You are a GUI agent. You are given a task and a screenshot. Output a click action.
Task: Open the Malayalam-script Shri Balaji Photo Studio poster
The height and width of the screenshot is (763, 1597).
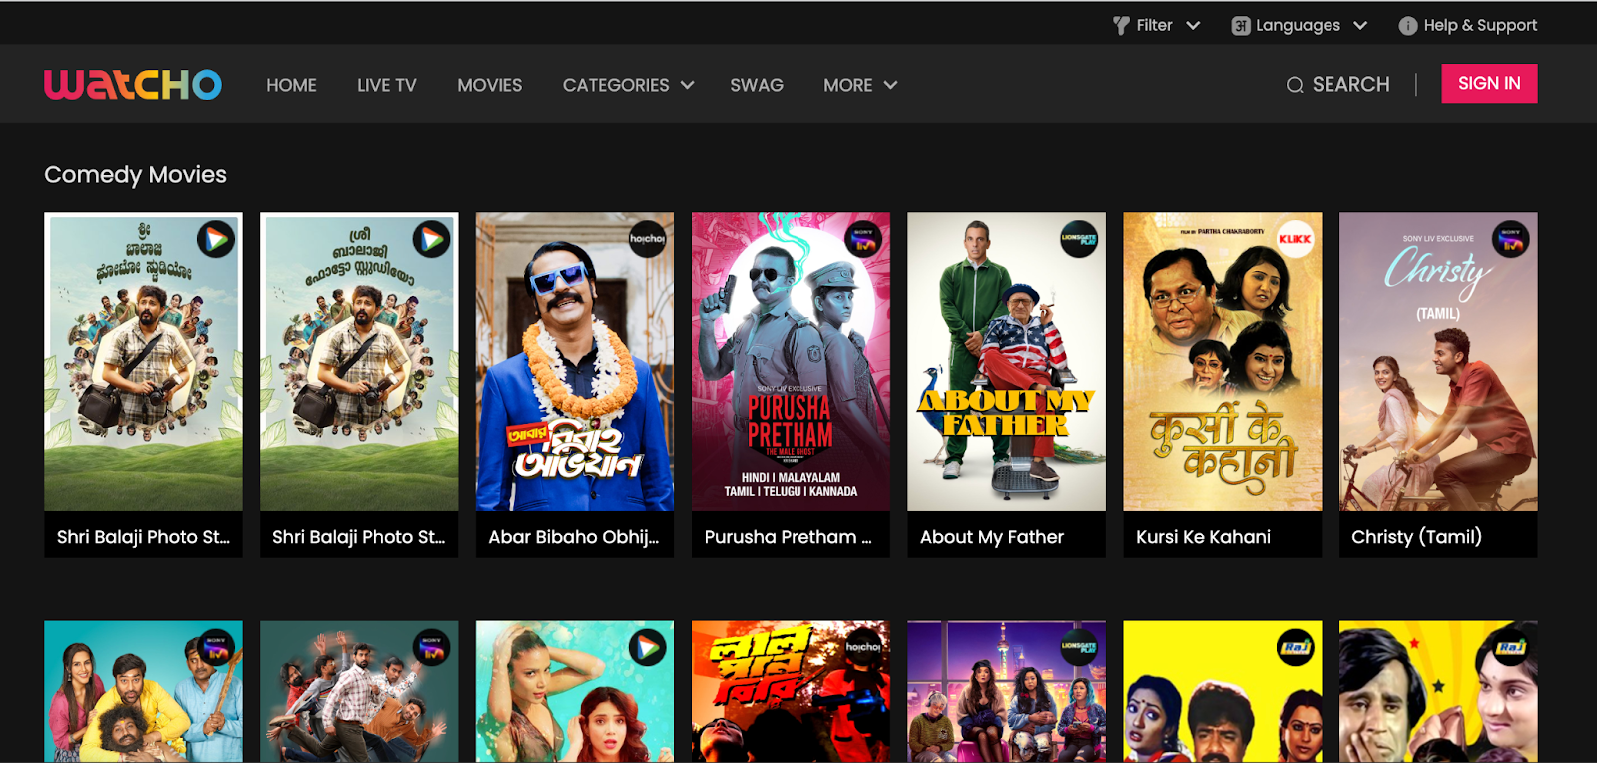[x=359, y=361]
